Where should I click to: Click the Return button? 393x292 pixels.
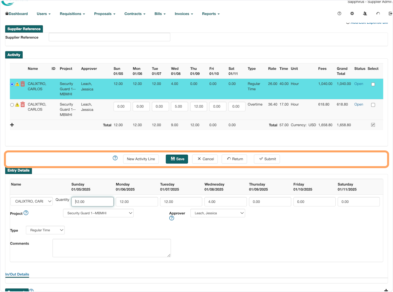pos(234,159)
